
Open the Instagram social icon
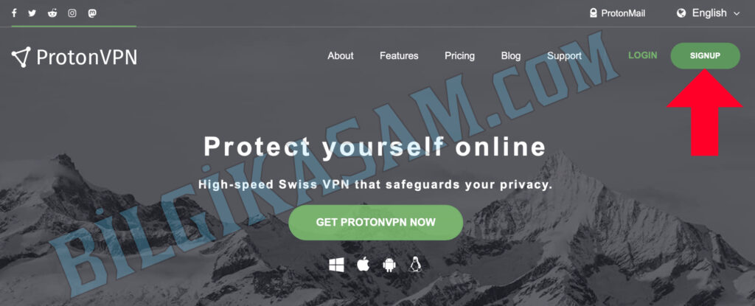click(72, 13)
